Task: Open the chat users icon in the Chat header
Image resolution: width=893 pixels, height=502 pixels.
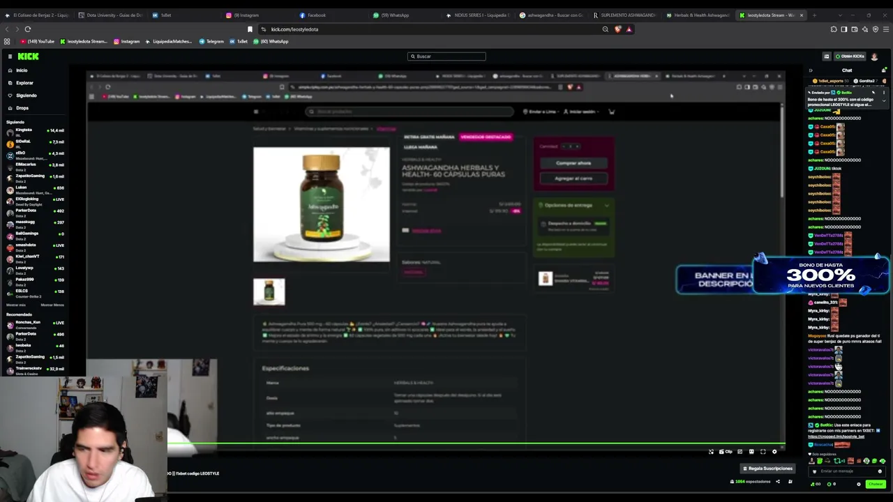Action: point(884,70)
